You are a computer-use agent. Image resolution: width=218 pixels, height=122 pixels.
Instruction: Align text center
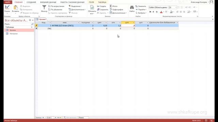[181, 12]
